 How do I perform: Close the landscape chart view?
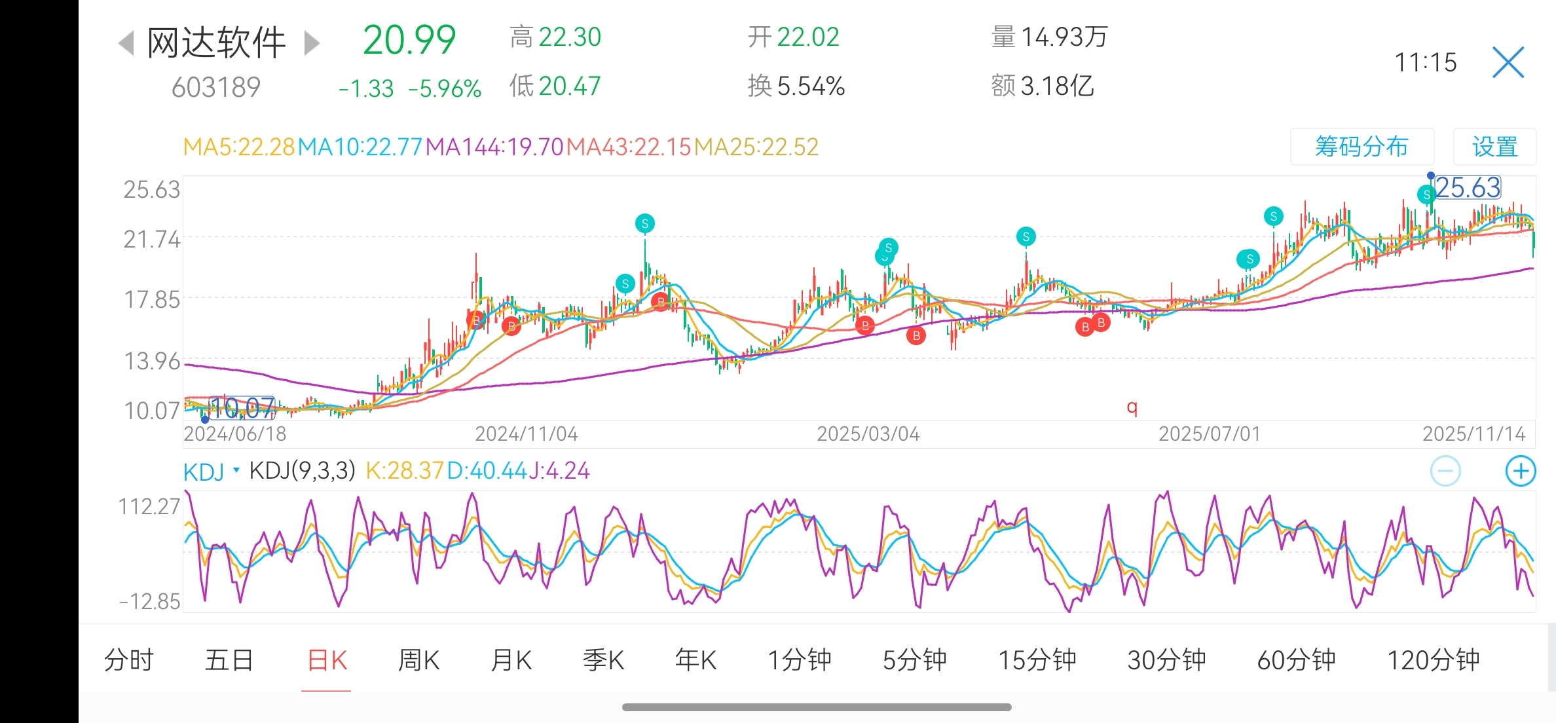point(1508,63)
